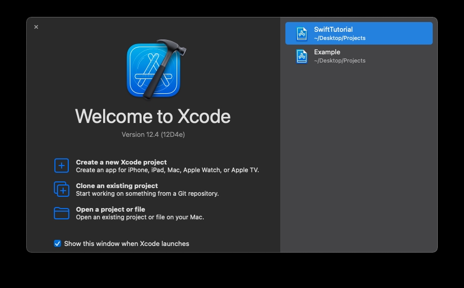Screen dimensions: 464x288
Task: Click the plus icon for new Xcode project
Action: (x=62, y=166)
